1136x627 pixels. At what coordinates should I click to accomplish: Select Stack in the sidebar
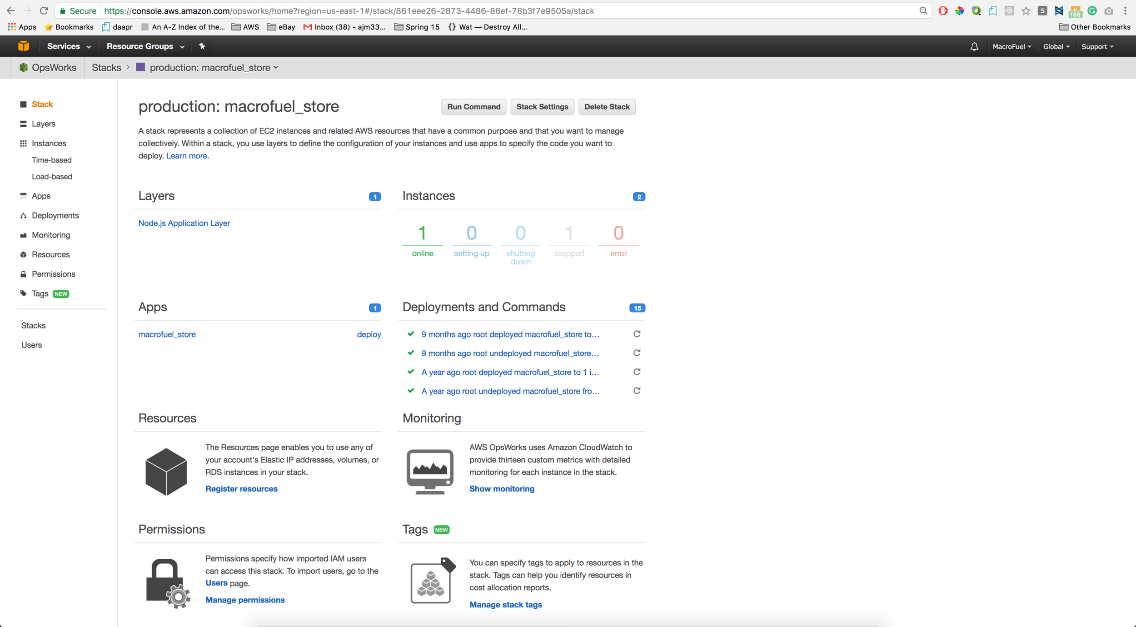coord(42,104)
